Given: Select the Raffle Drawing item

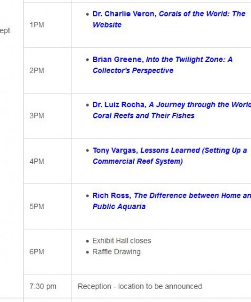Looking at the screenshot, I should (x=116, y=252).
